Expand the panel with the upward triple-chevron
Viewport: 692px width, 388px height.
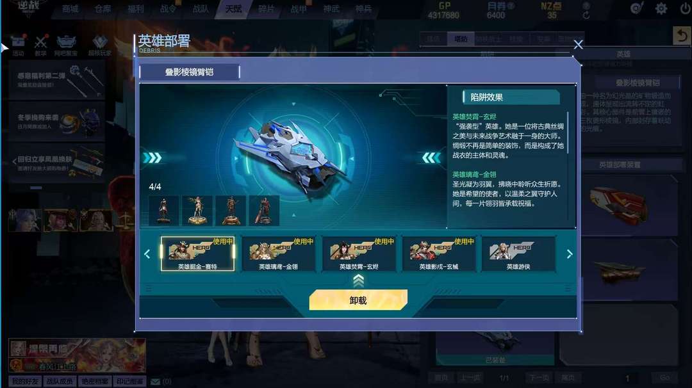coord(358,280)
